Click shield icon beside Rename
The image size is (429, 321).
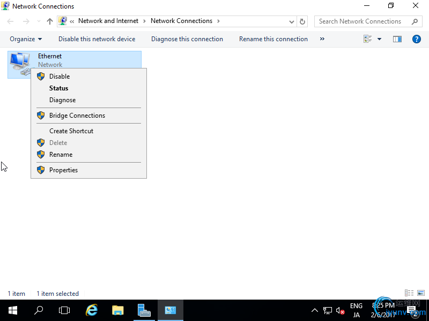tap(41, 155)
